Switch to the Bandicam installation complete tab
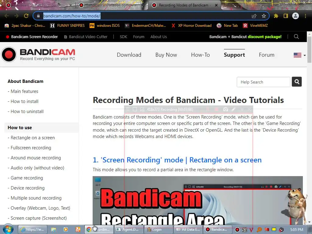 pyautogui.click(x=112, y=5)
